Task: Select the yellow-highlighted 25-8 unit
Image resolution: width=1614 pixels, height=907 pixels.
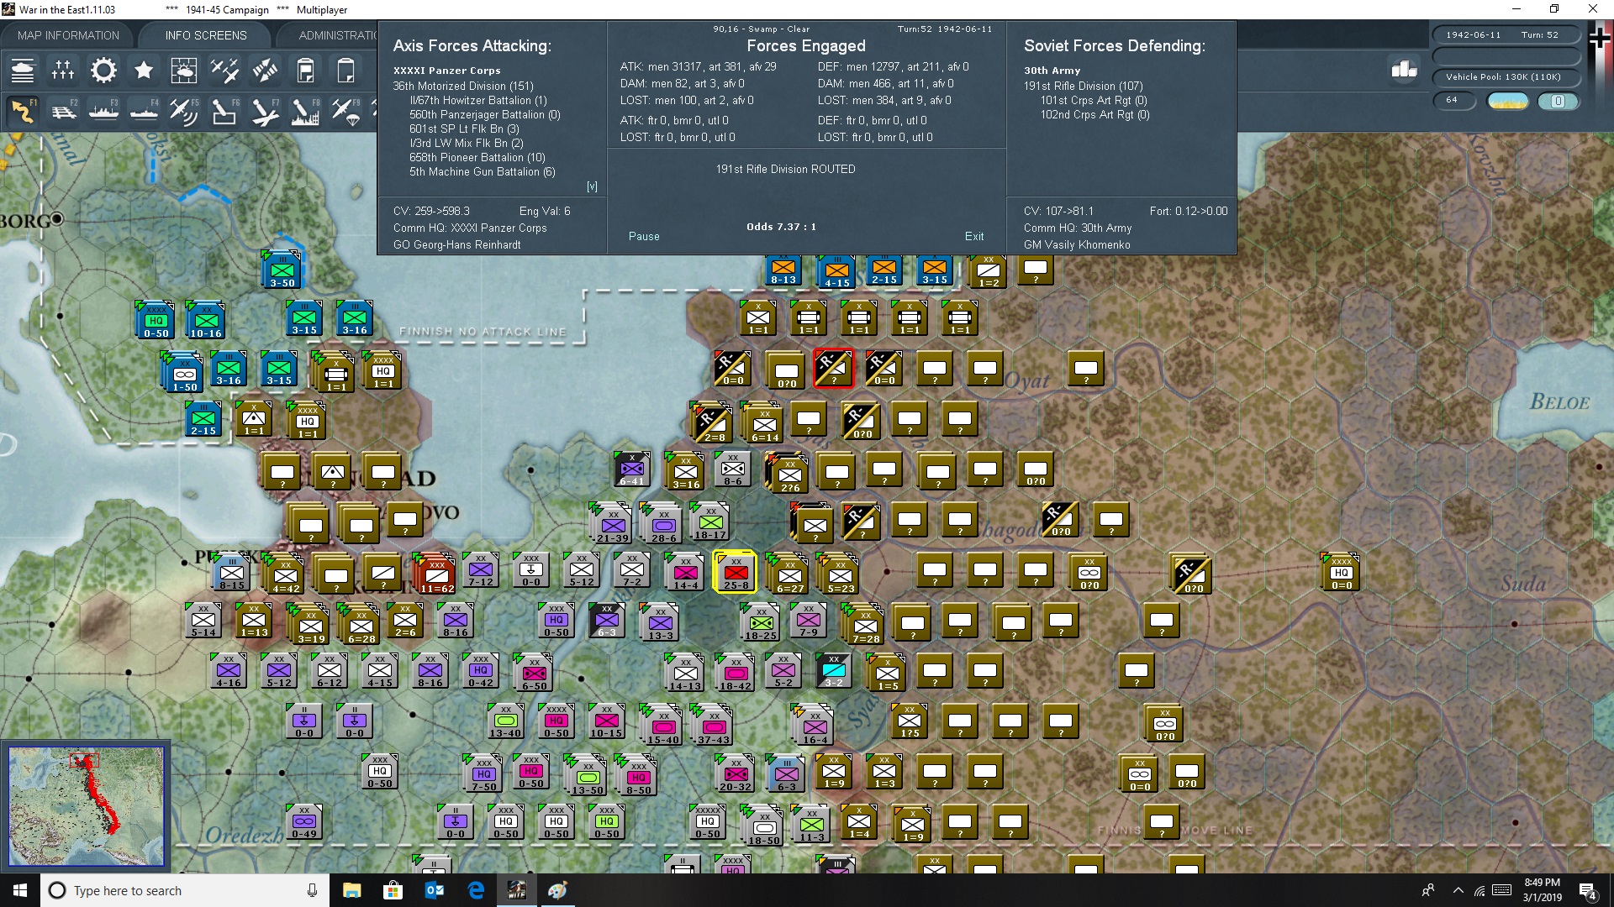Action: 736,573
